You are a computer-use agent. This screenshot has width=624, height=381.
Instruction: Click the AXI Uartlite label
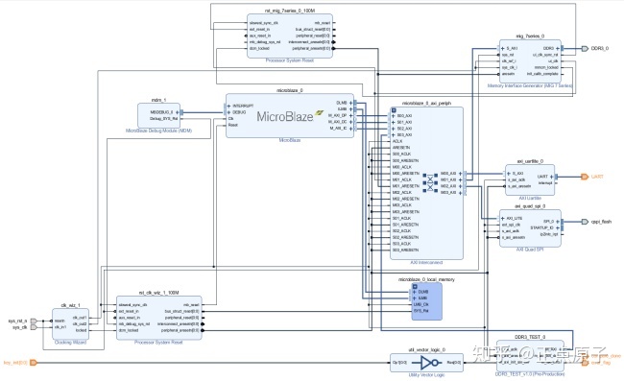pos(530,198)
